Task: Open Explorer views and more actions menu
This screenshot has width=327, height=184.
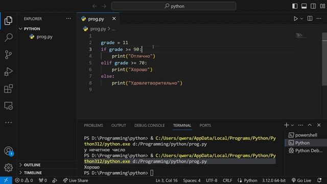Action: [x=68, y=18]
